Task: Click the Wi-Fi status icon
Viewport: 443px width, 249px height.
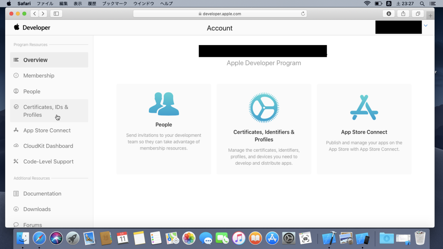Action: [367, 3]
